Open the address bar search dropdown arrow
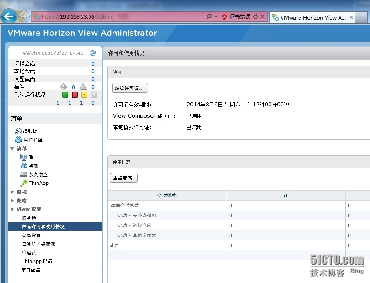The height and width of the screenshot is (283, 370). pyautogui.click(x=216, y=17)
